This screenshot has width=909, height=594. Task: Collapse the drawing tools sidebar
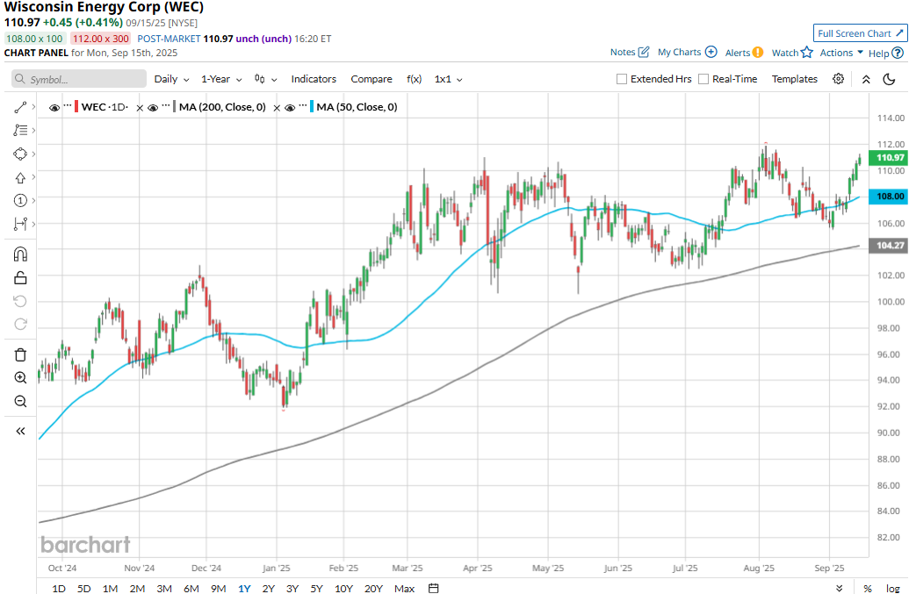tap(20, 431)
